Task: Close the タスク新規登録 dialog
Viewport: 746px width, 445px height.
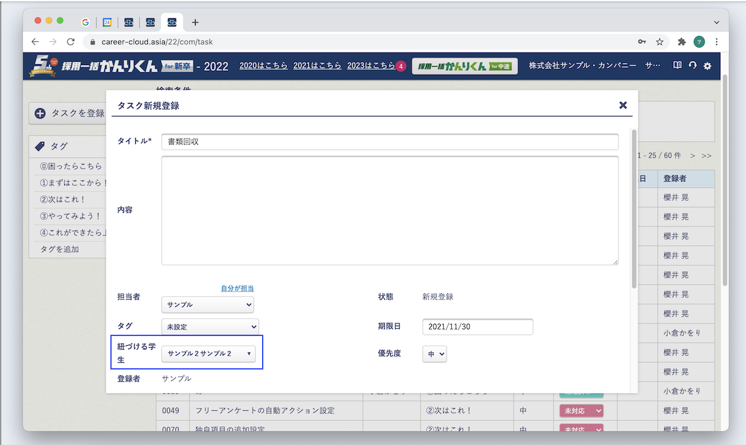Action: [623, 105]
